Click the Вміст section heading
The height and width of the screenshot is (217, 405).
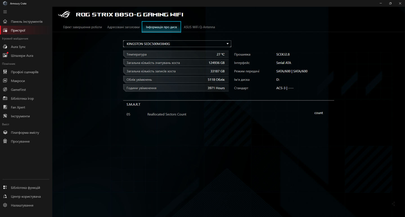6,124
